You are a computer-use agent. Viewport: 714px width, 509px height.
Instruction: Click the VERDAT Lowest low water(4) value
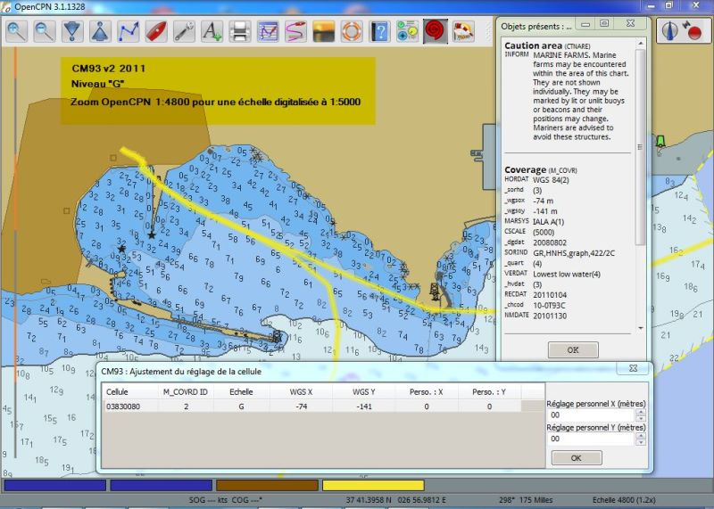[x=567, y=274]
